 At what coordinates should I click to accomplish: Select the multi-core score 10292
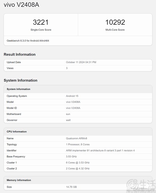click(115, 22)
